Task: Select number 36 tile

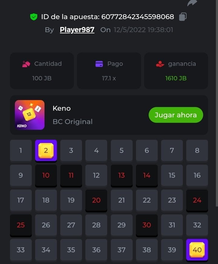Action: click(x=96, y=250)
